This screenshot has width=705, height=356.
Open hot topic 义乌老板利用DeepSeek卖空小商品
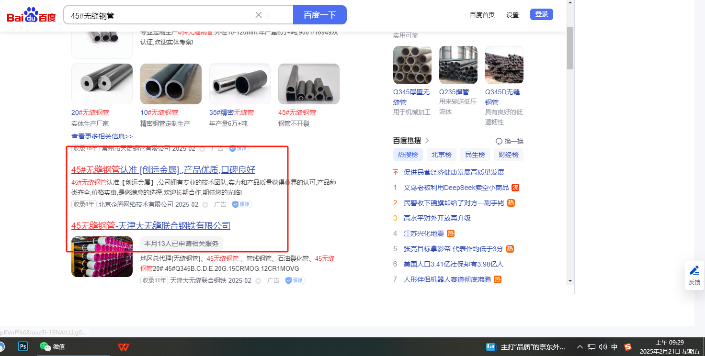click(x=456, y=188)
